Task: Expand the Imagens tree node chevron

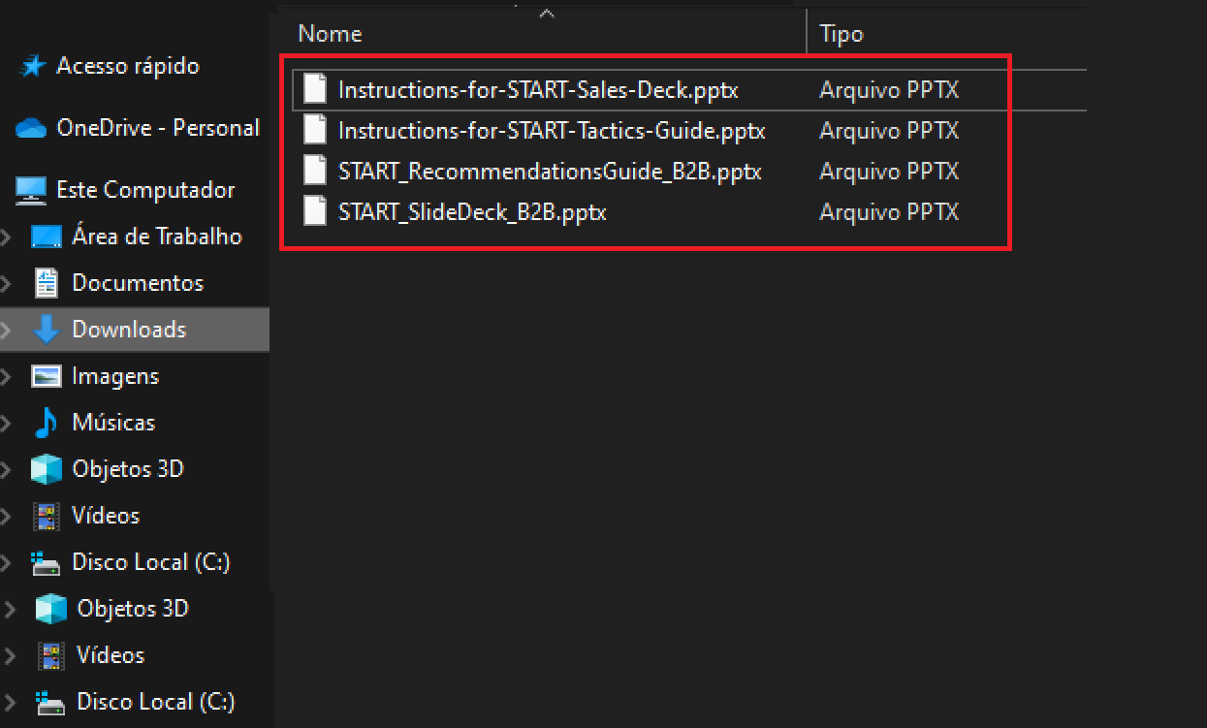Action: [8, 376]
